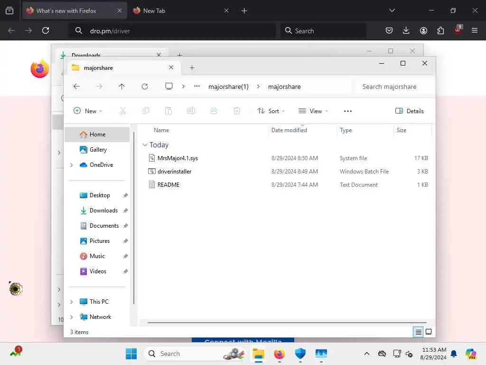Open the View dropdown menu
Screen dimensions: 486x365
pyautogui.click(x=313, y=111)
